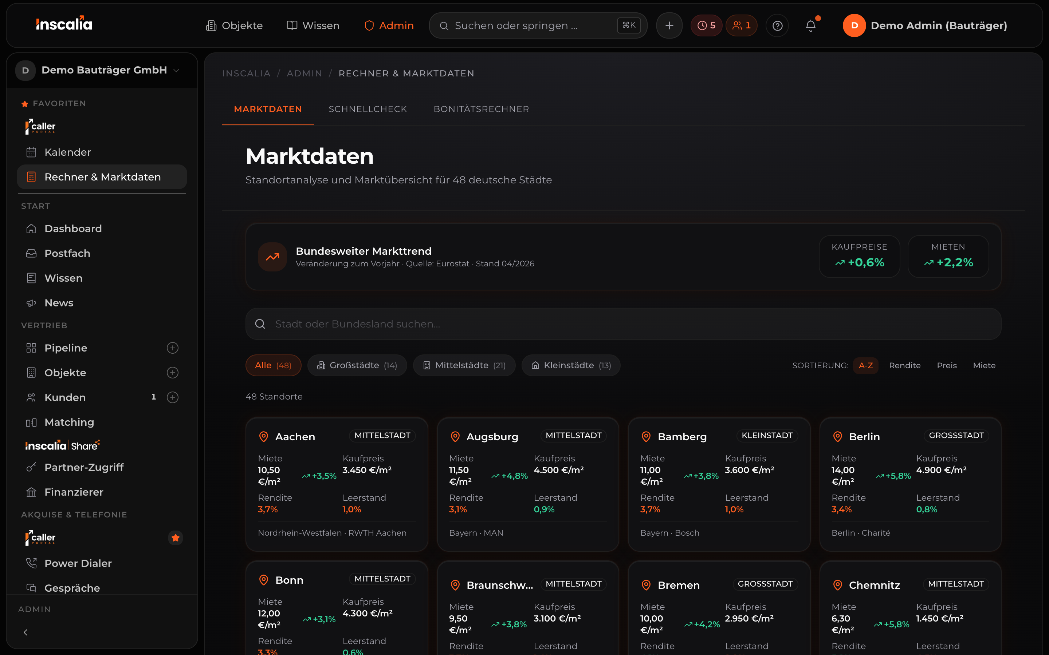Unfavorite caller portal via star icon
This screenshot has height=655, width=1049.
tap(176, 537)
